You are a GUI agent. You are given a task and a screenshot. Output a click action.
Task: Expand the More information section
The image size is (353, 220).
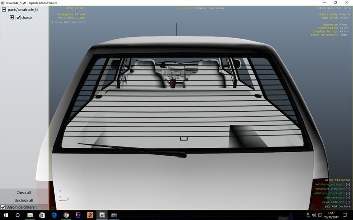68,22
